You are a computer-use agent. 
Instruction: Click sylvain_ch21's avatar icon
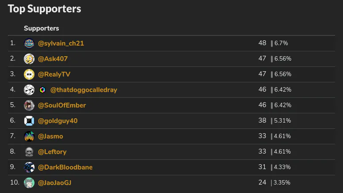coord(29,43)
